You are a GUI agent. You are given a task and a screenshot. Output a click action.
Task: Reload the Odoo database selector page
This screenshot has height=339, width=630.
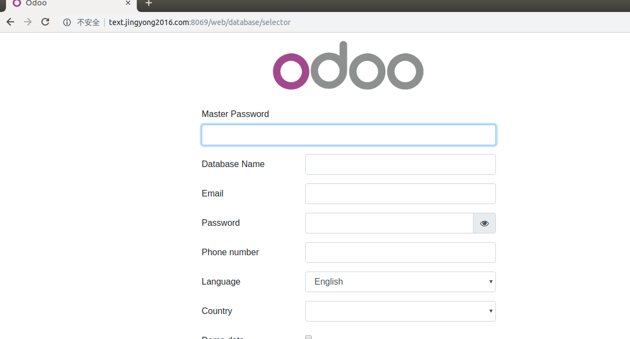tap(45, 22)
